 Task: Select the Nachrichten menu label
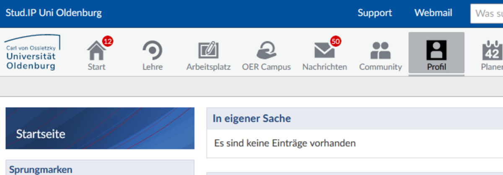point(324,67)
